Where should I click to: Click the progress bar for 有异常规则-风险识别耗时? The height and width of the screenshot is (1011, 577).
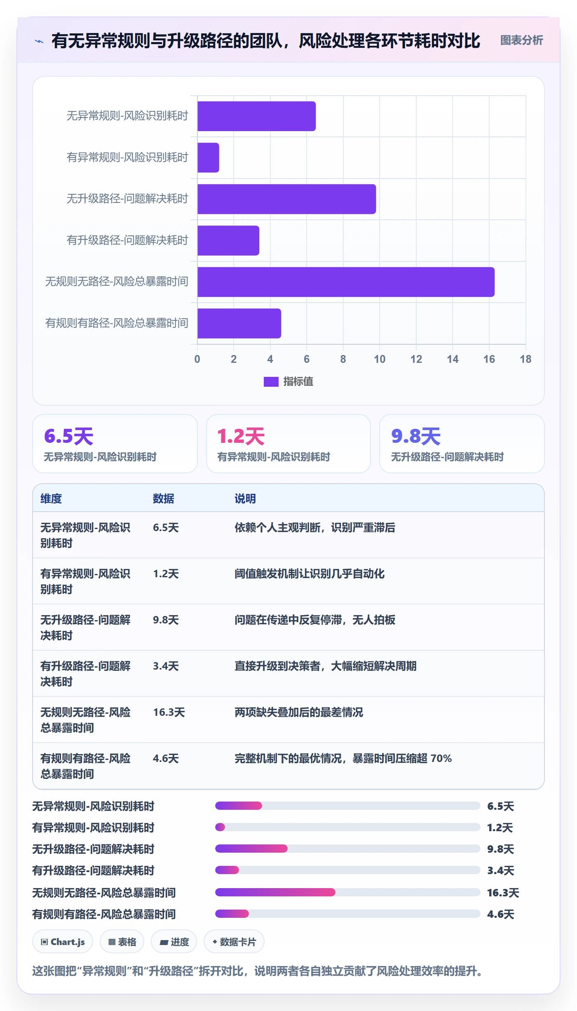[348, 827]
